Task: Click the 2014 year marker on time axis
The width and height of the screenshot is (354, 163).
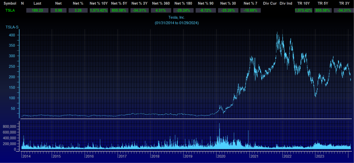Action: (x=26, y=156)
